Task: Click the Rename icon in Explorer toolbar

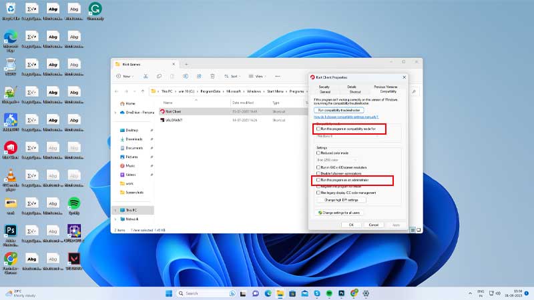Action: 186,76
